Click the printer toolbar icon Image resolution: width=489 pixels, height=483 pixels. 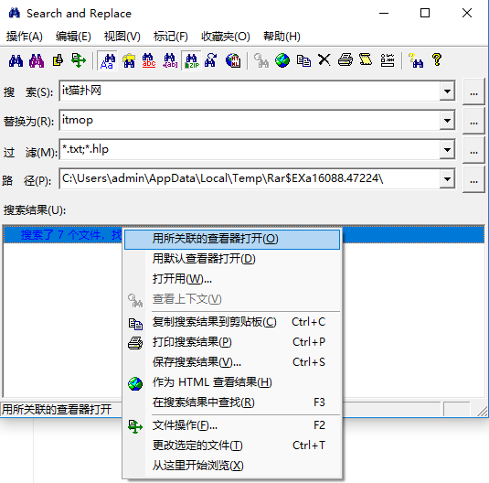click(345, 60)
